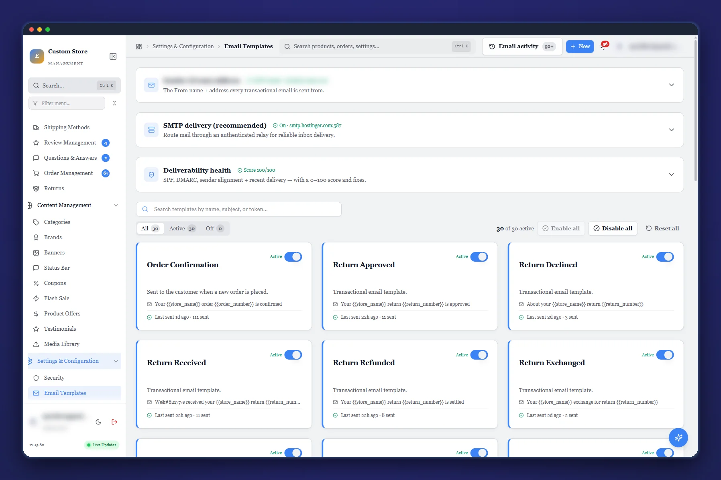Viewport: 721px width, 480px height.
Task: Select the All 30 filter tab
Action: pyautogui.click(x=150, y=229)
